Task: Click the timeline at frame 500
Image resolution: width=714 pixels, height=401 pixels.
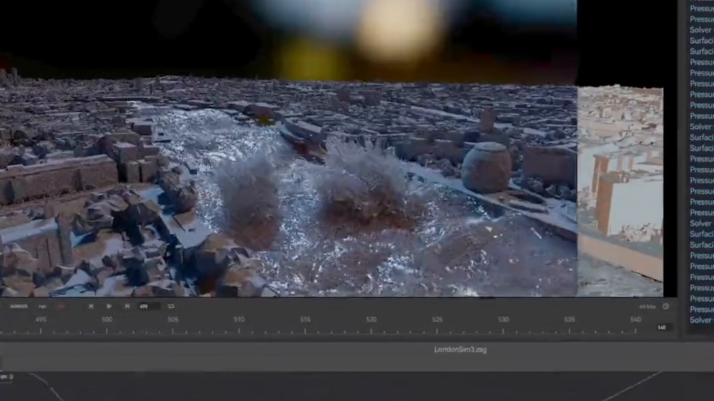Action: click(x=107, y=330)
